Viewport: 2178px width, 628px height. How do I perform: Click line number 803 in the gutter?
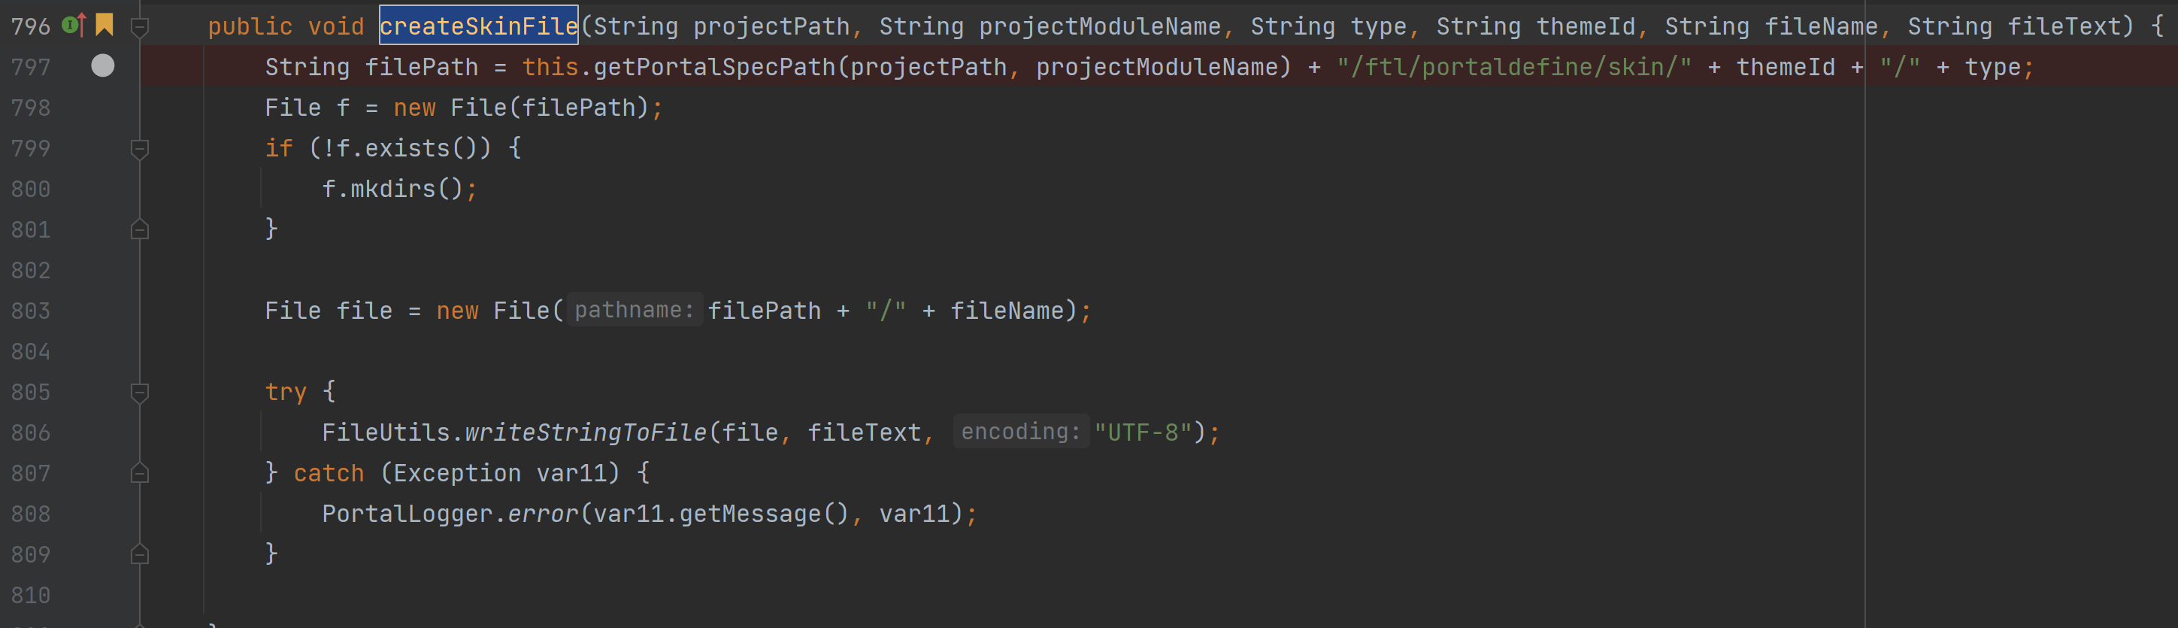point(30,311)
